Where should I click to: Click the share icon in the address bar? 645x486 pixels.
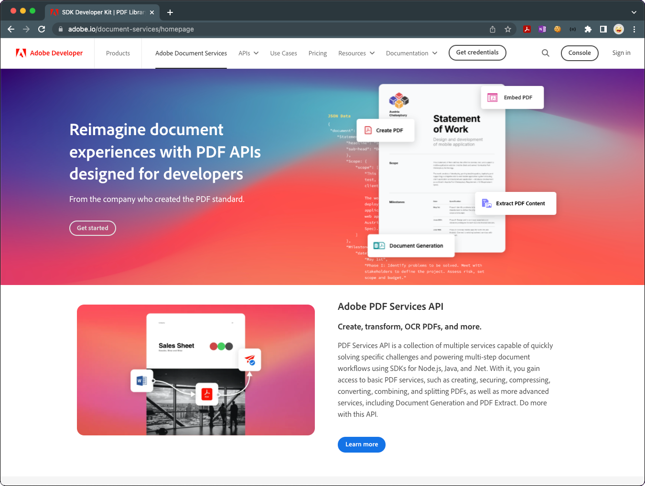click(x=492, y=29)
